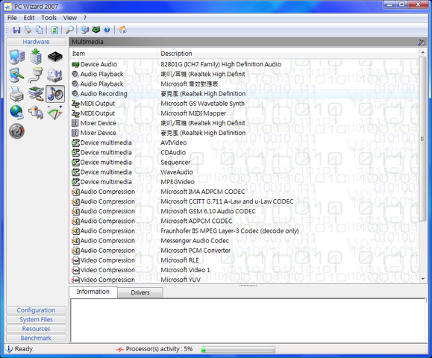432x358 pixels.
Task: Open the Tools menu
Action: [48, 18]
